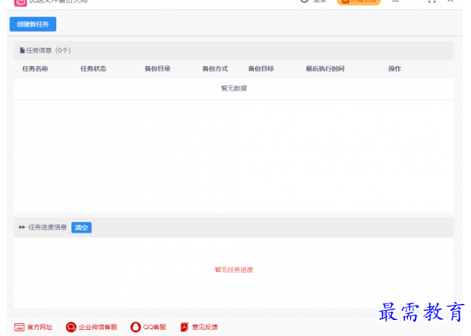Select the 任务名称 column header
The image size is (471, 336).
[35, 68]
